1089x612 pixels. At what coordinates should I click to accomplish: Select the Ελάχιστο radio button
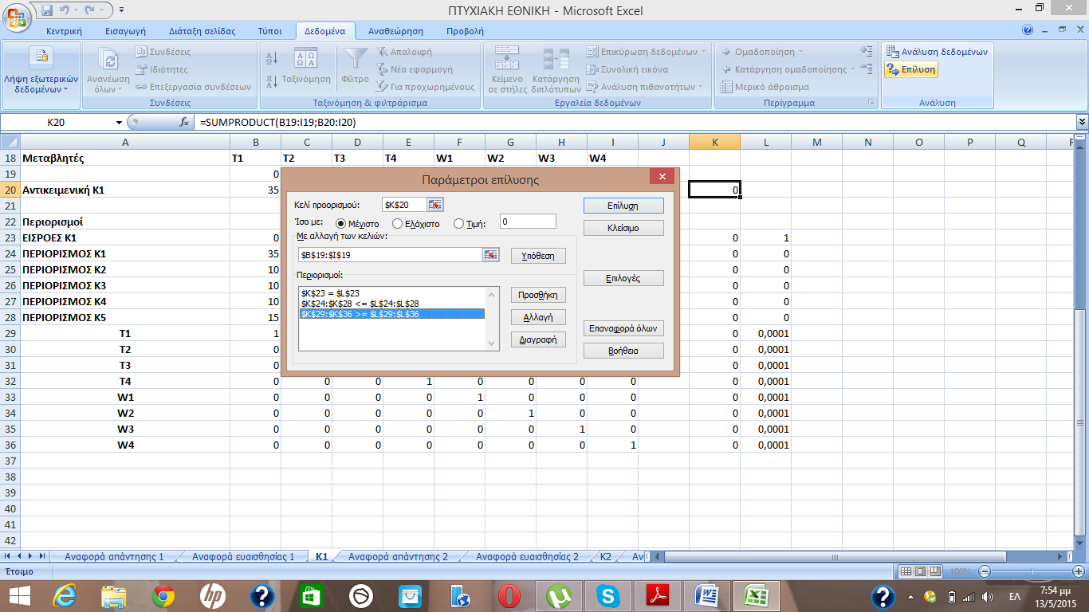[398, 224]
